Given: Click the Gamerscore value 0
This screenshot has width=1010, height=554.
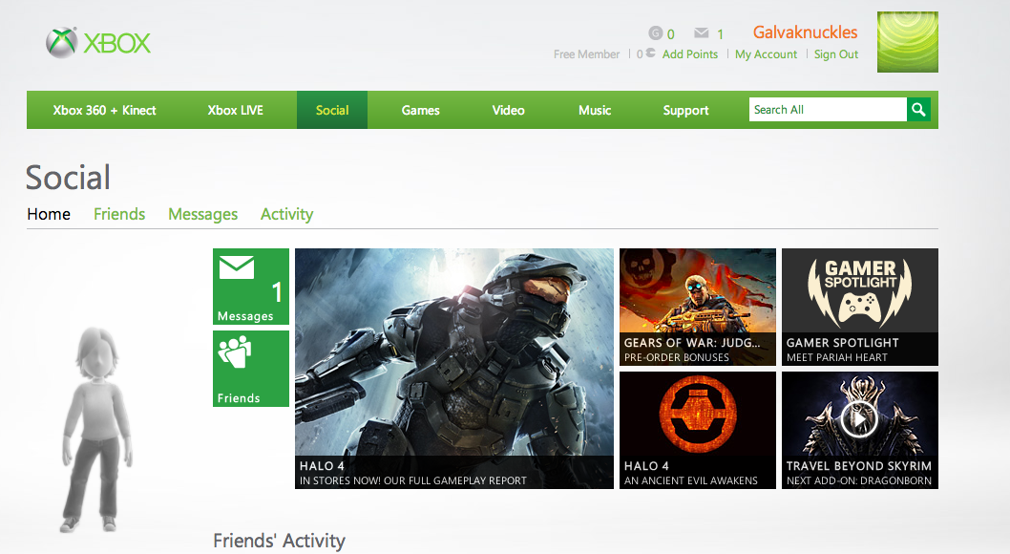Looking at the screenshot, I should coord(670,34).
